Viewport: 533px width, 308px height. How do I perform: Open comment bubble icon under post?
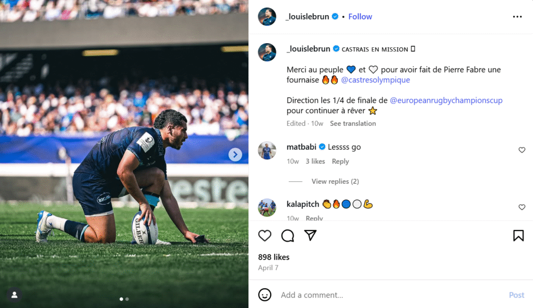coord(288,236)
